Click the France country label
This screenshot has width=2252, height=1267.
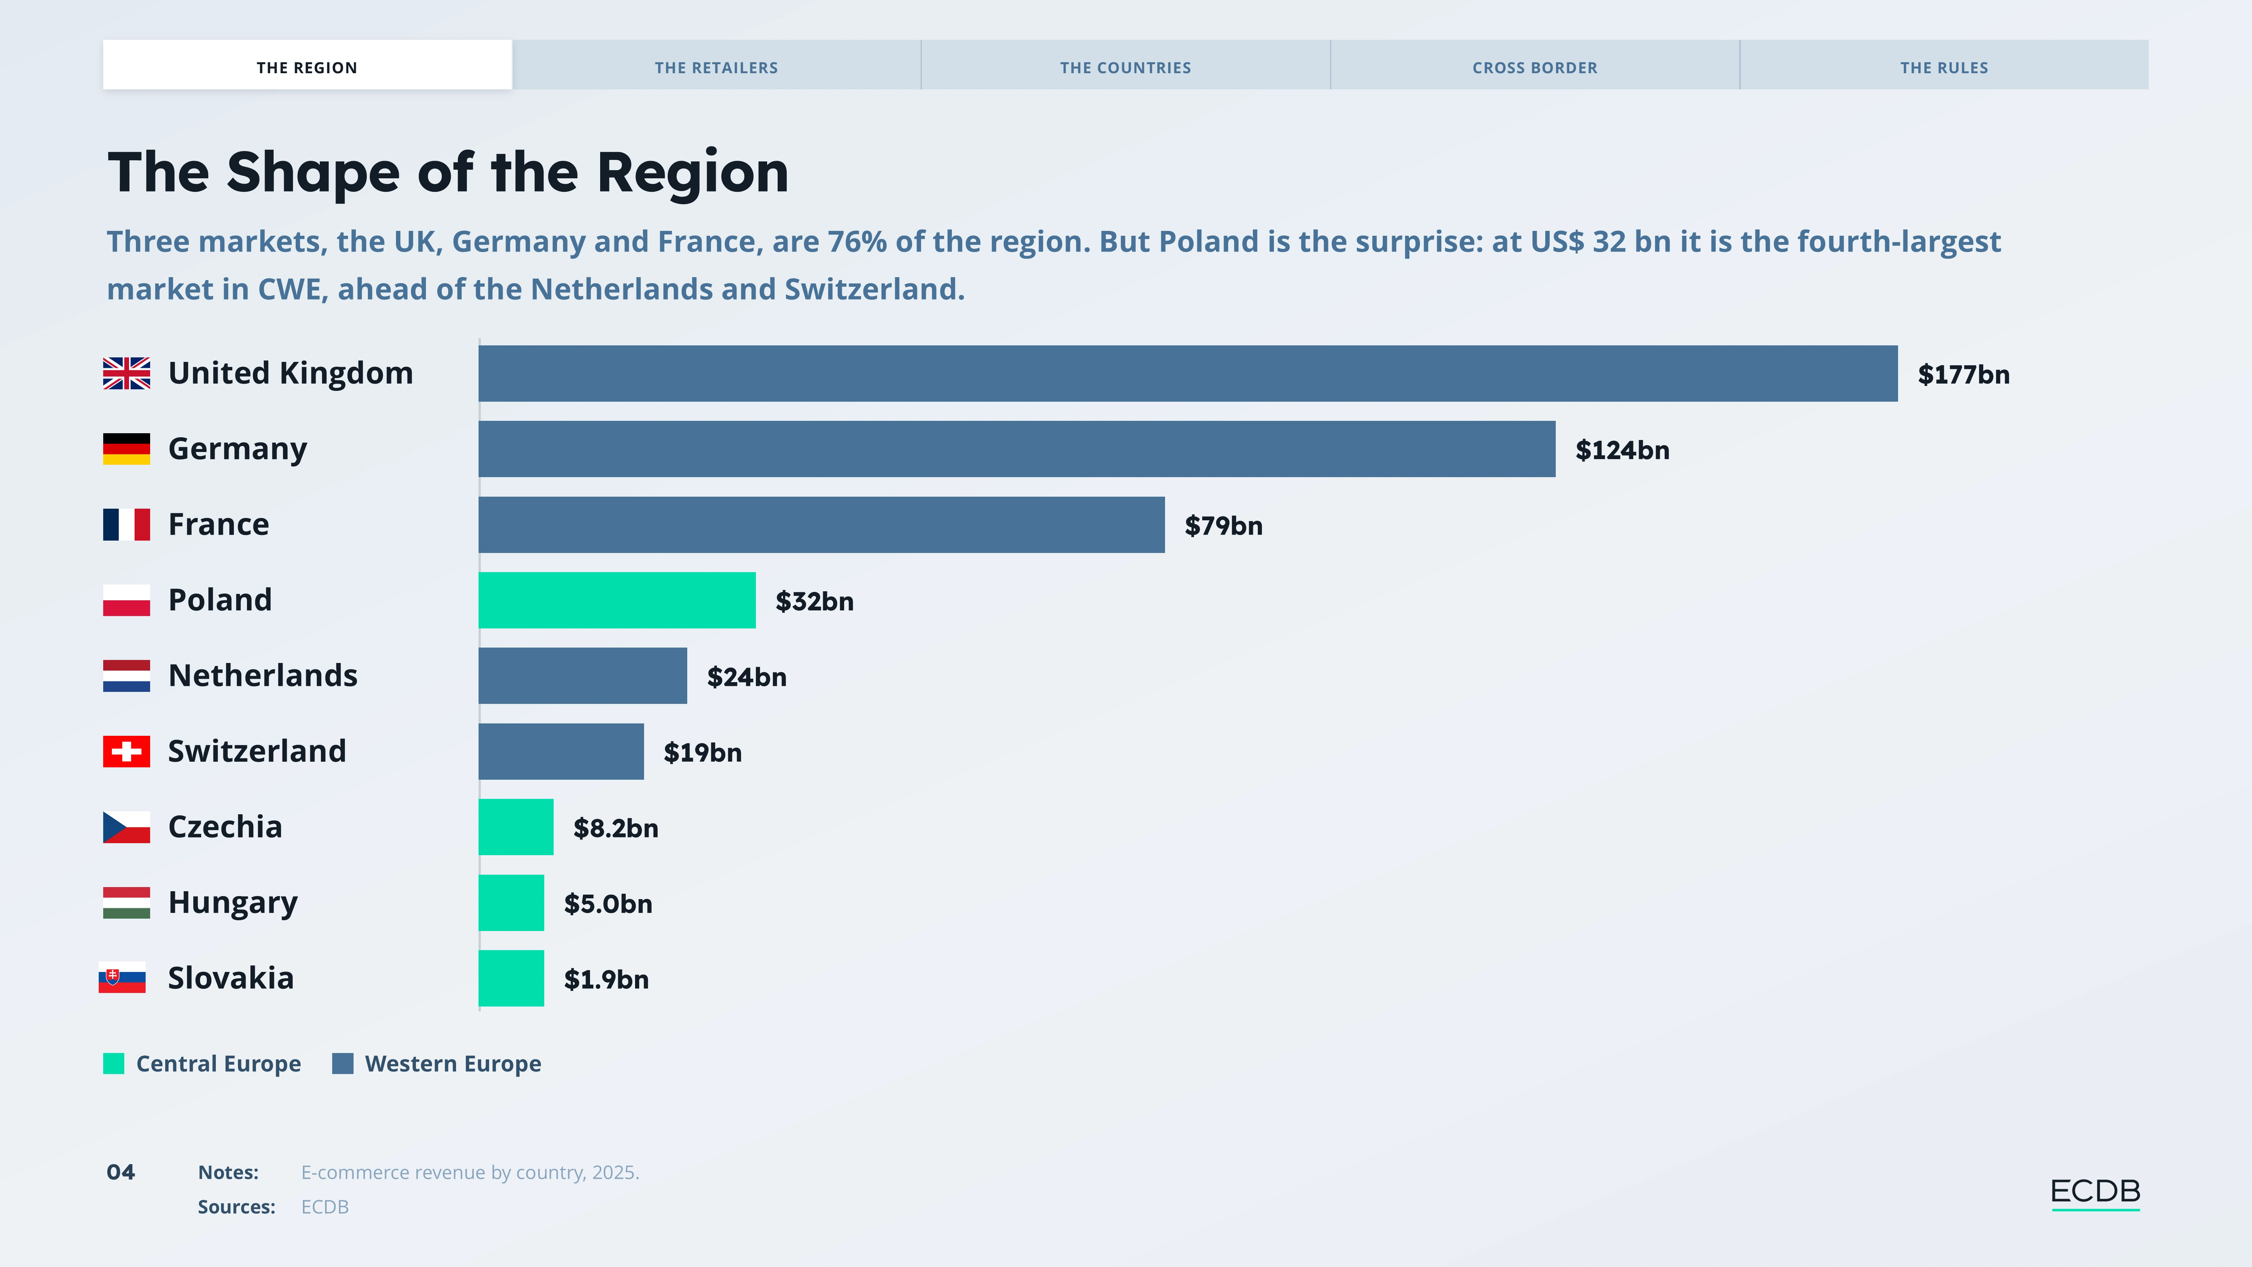click(218, 525)
